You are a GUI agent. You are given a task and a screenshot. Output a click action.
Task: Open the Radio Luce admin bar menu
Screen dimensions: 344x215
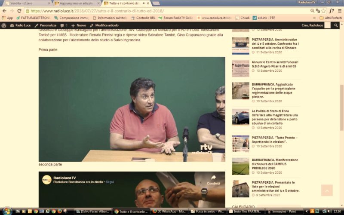click(x=20, y=25)
